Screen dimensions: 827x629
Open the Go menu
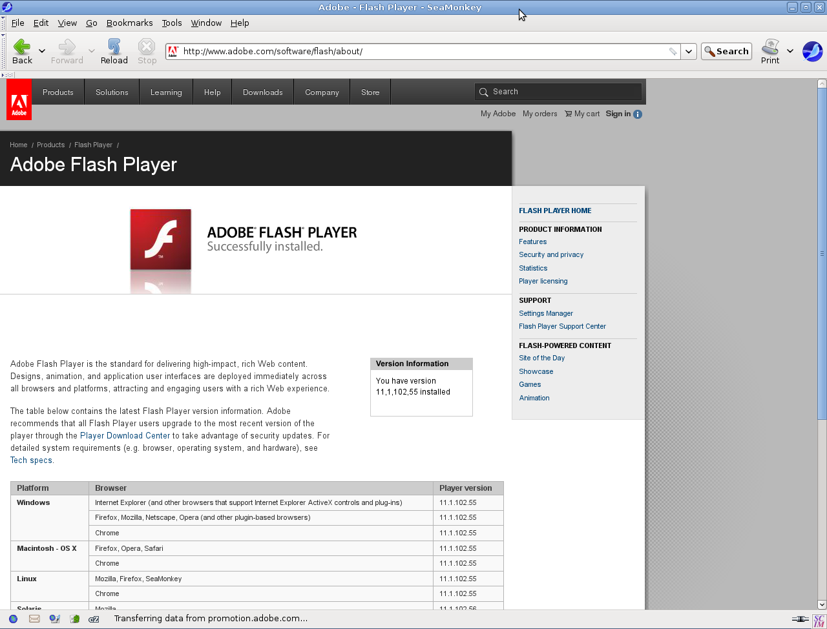(92, 23)
